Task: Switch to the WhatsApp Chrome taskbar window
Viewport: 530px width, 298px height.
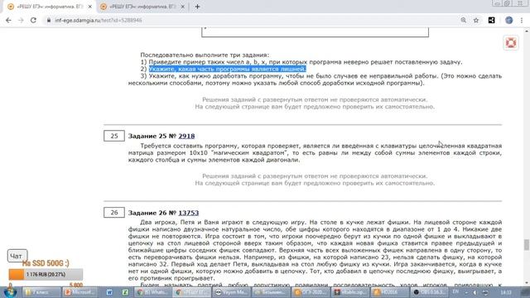Action: [153, 292]
